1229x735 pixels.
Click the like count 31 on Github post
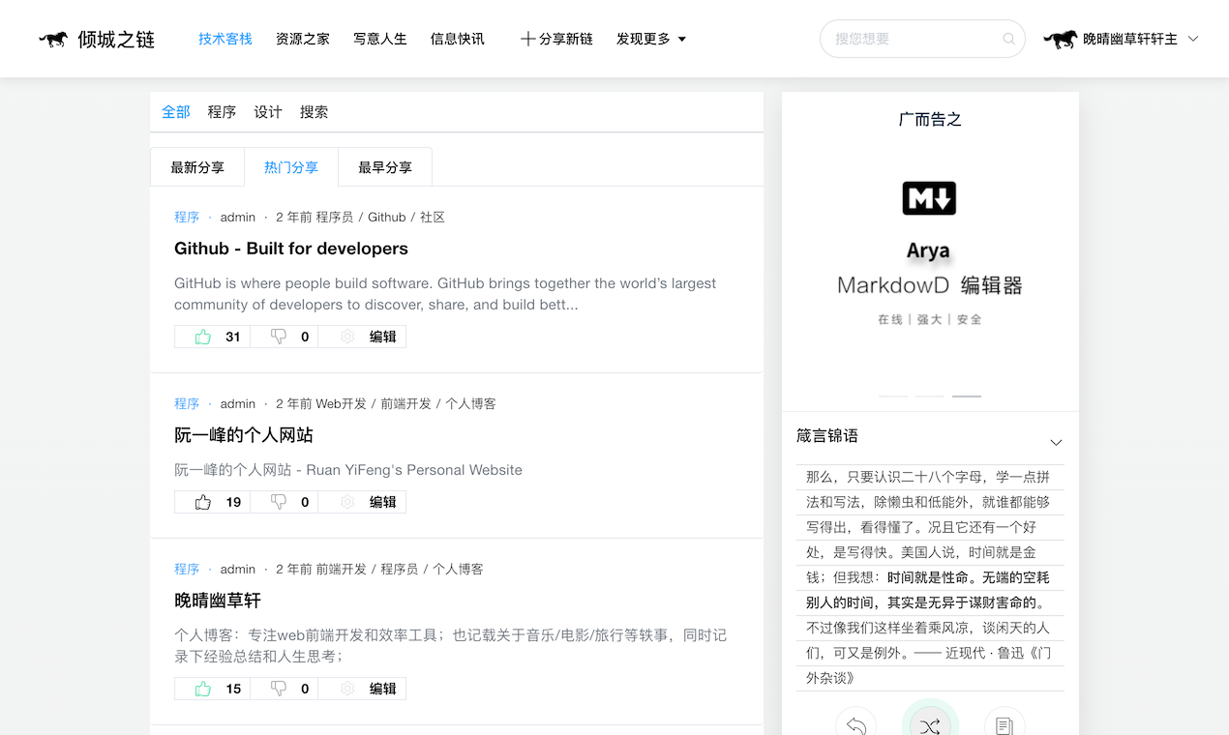coord(233,337)
